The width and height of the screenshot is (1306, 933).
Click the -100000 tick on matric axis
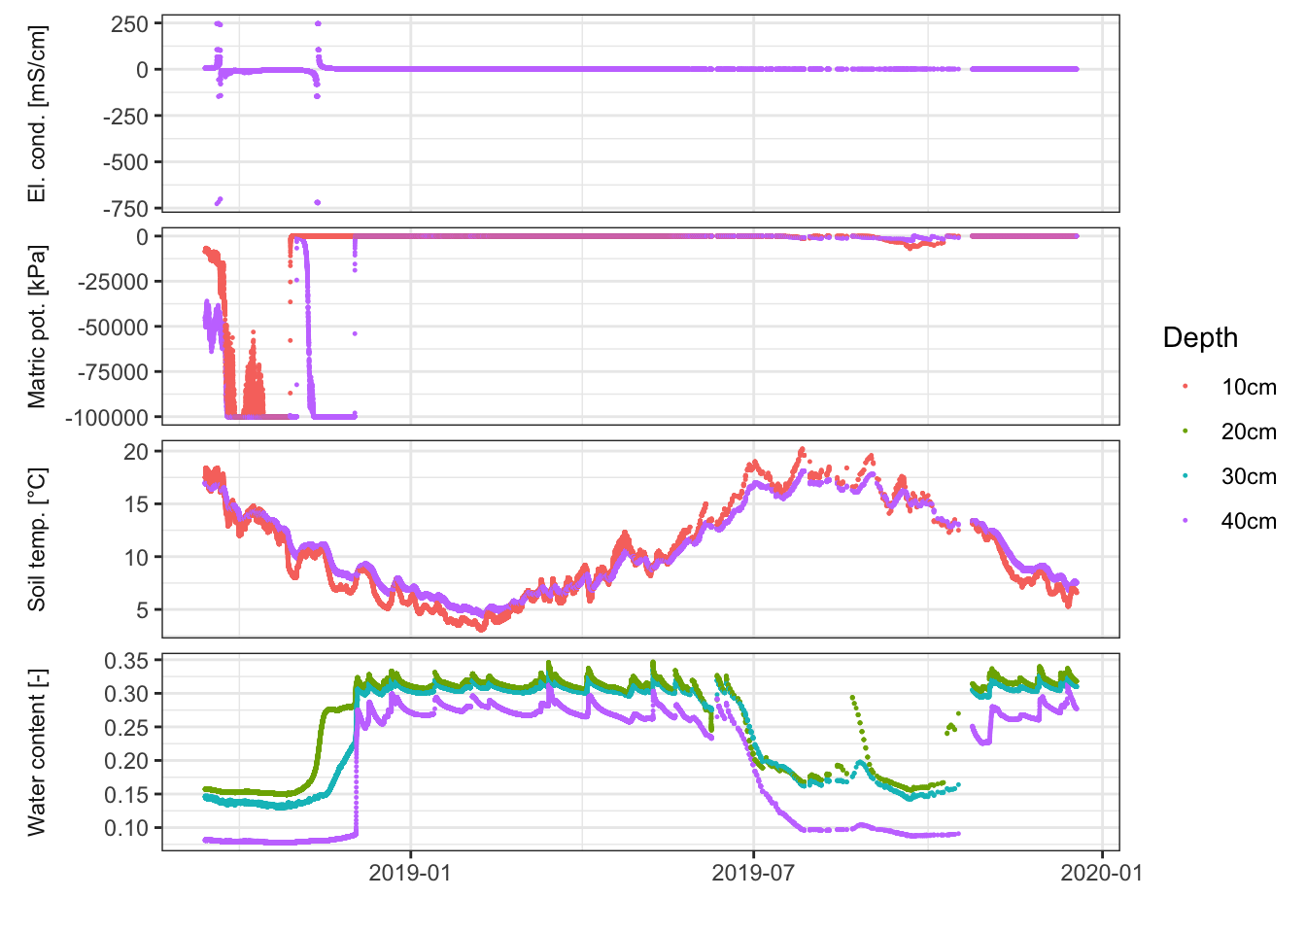pyautogui.click(x=108, y=418)
